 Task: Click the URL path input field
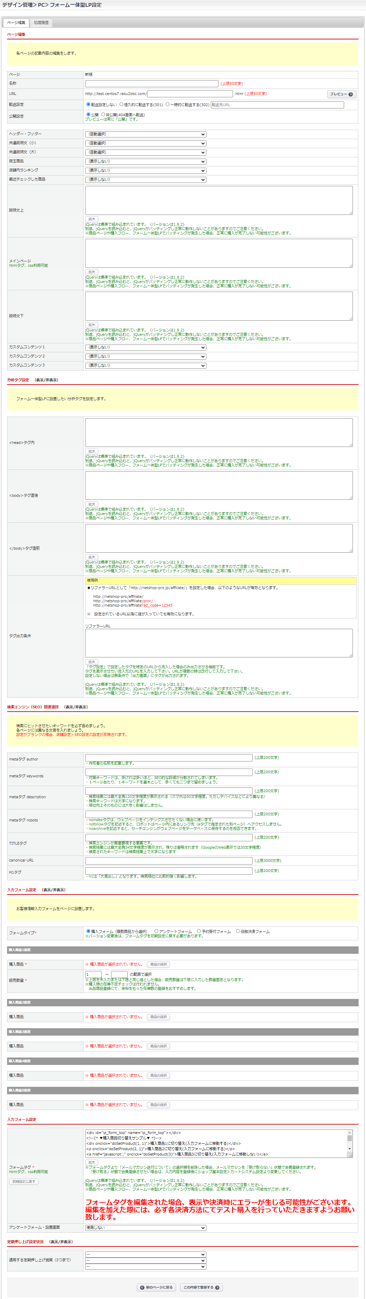190,94
